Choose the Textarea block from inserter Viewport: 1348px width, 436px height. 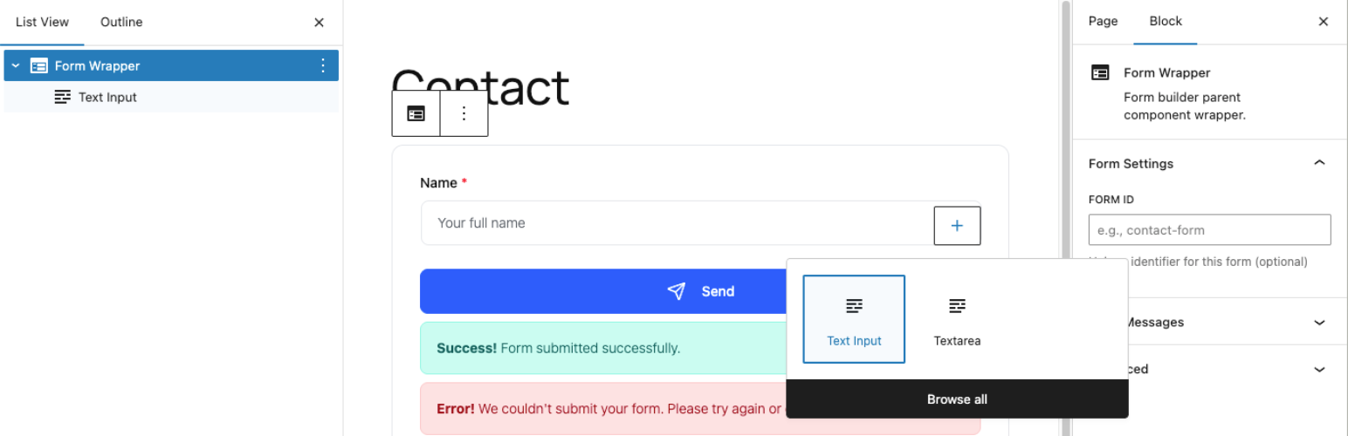point(957,319)
